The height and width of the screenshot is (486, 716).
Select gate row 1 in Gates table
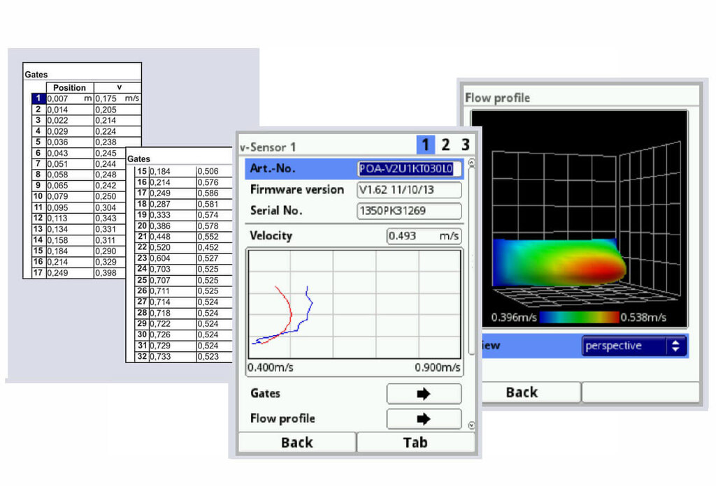pos(38,99)
